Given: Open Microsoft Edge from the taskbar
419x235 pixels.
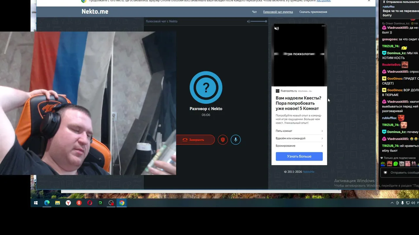Looking at the screenshot, I should [47, 203].
